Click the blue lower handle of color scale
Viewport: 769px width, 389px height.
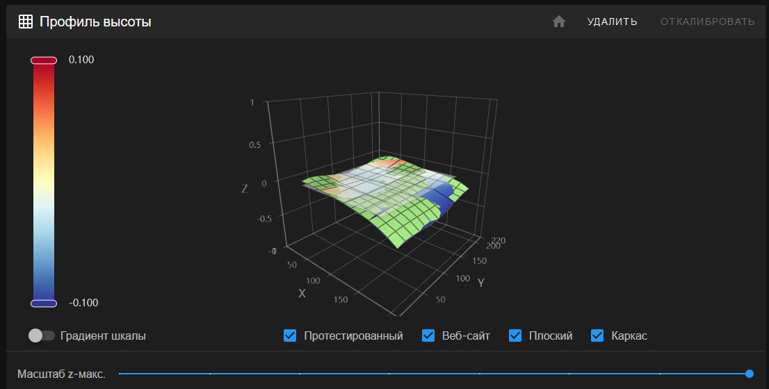(43, 303)
